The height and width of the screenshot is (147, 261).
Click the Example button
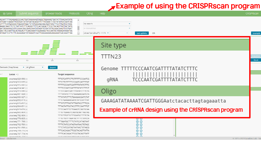coord(256,33)
